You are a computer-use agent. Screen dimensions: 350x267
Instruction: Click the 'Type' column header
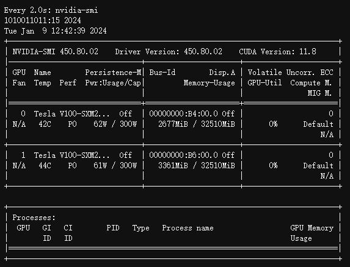pos(141,228)
